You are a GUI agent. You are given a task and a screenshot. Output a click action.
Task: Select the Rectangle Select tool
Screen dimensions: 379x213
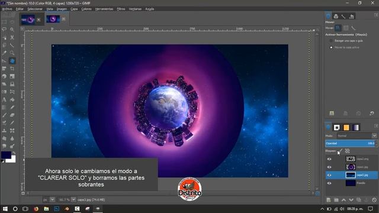point(4,22)
